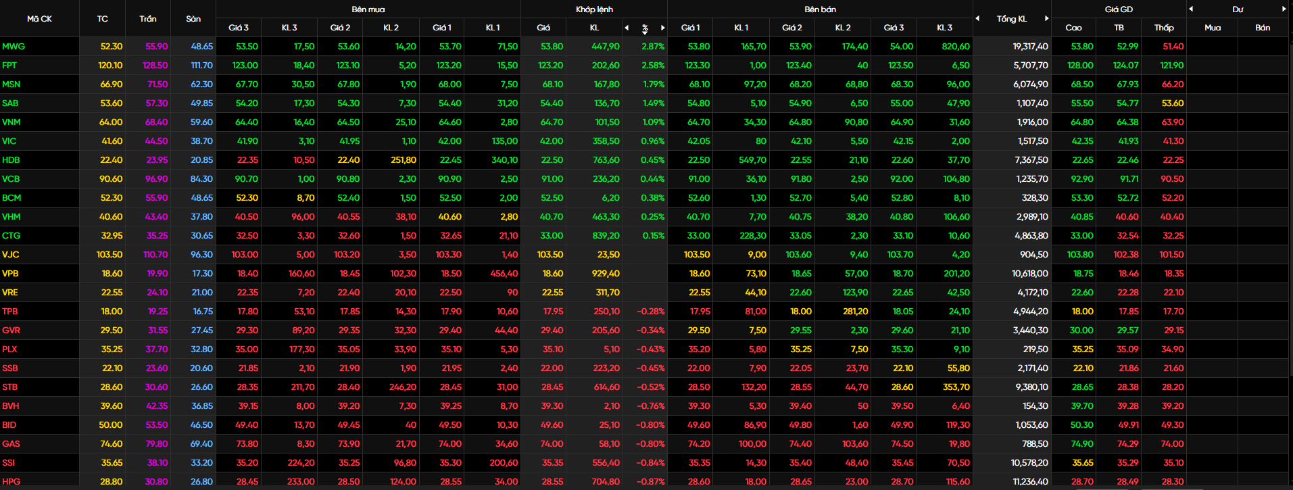The image size is (1293, 490).
Task: Open the GAS stock symbol
Action: [11, 444]
